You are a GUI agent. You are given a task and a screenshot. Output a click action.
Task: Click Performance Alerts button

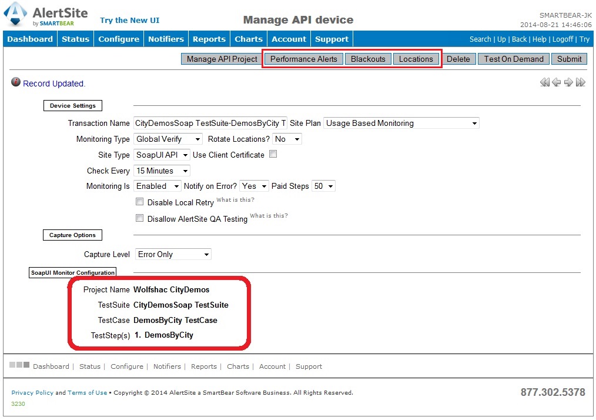(304, 59)
